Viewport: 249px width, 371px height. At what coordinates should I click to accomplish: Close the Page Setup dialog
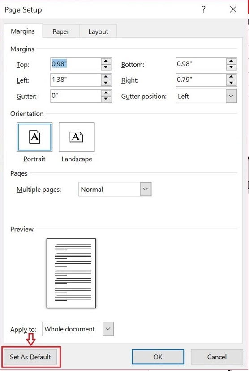point(233,9)
